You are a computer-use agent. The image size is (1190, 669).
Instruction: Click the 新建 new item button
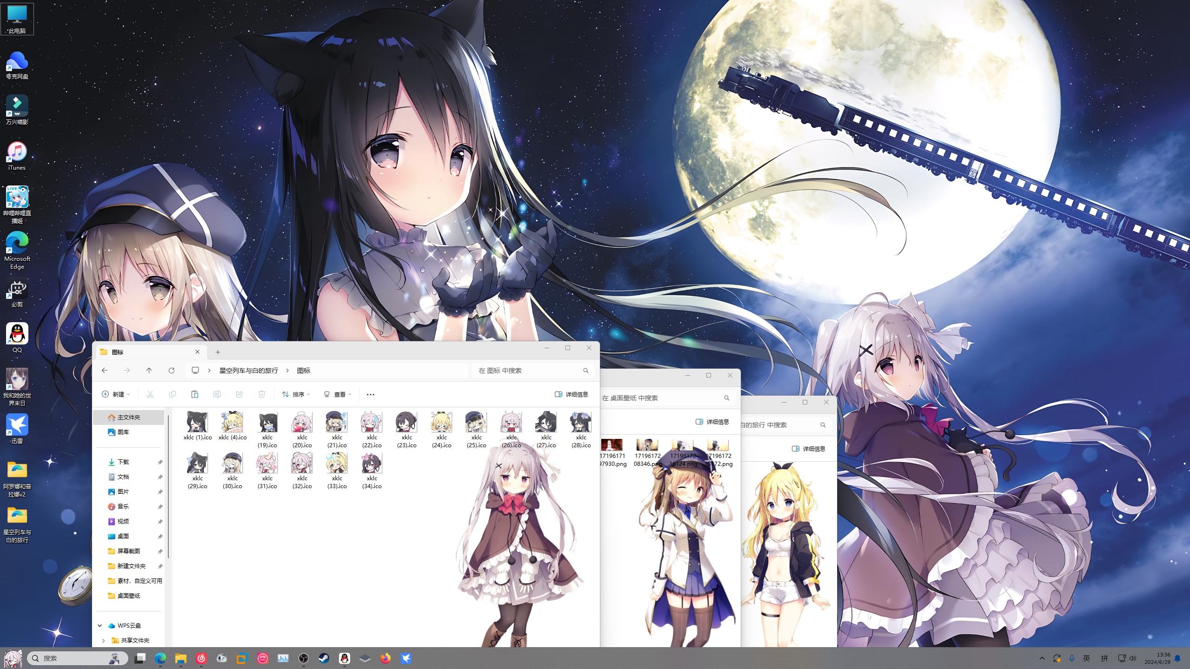[116, 394]
